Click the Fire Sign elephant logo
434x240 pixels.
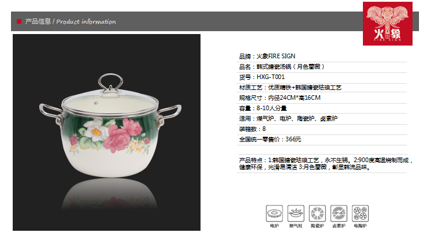tap(388, 24)
